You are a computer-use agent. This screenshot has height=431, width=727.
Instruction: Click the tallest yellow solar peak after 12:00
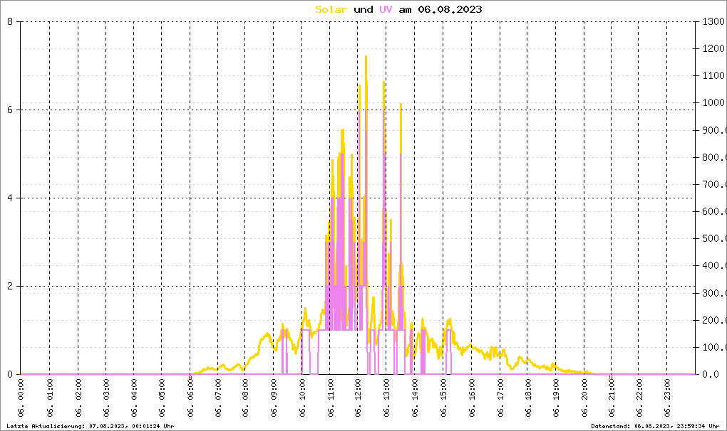pyautogui.click(x=366, y=57)
